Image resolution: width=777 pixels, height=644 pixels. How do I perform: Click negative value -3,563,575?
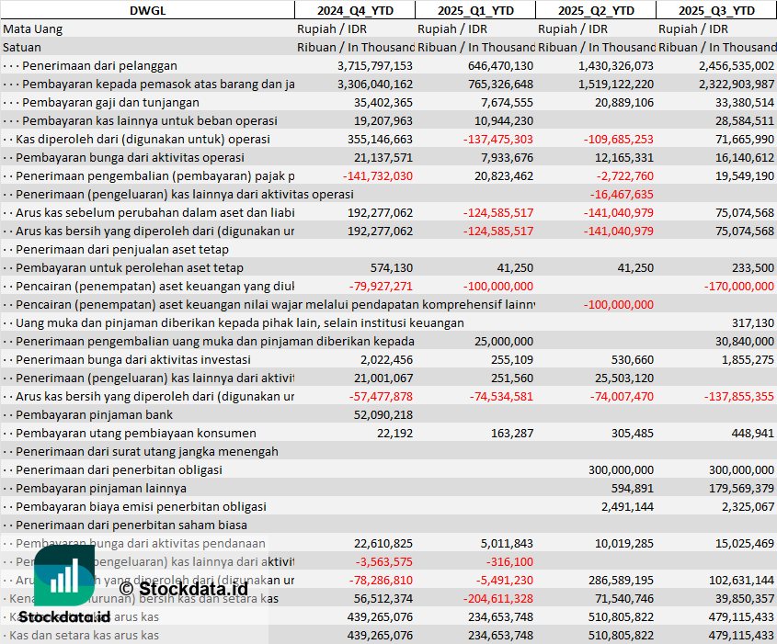384,562
